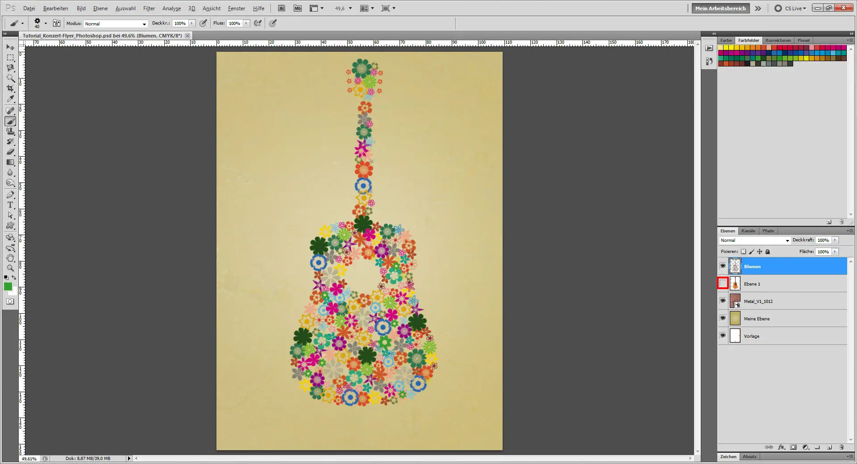Select the Crop tool

point(10,88)
